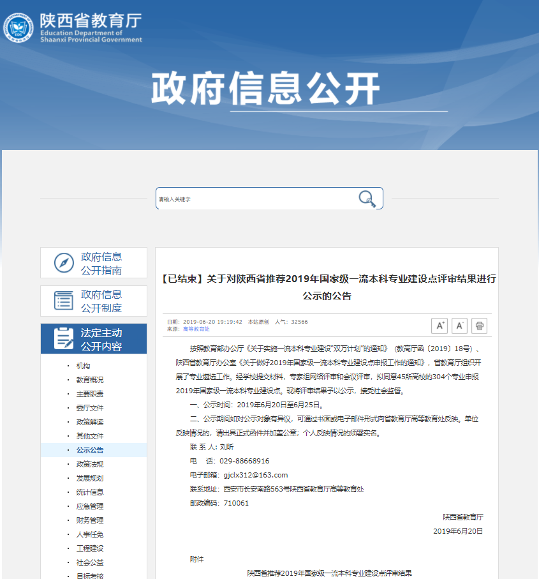Screen dimensions: 539x579
Task: Open 政策法规 in the left menu
Action: coord(89,464)
